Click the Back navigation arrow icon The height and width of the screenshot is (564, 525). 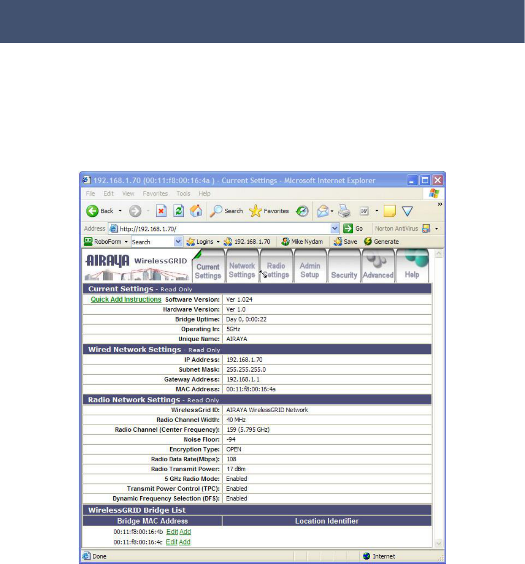pos(92,211)
